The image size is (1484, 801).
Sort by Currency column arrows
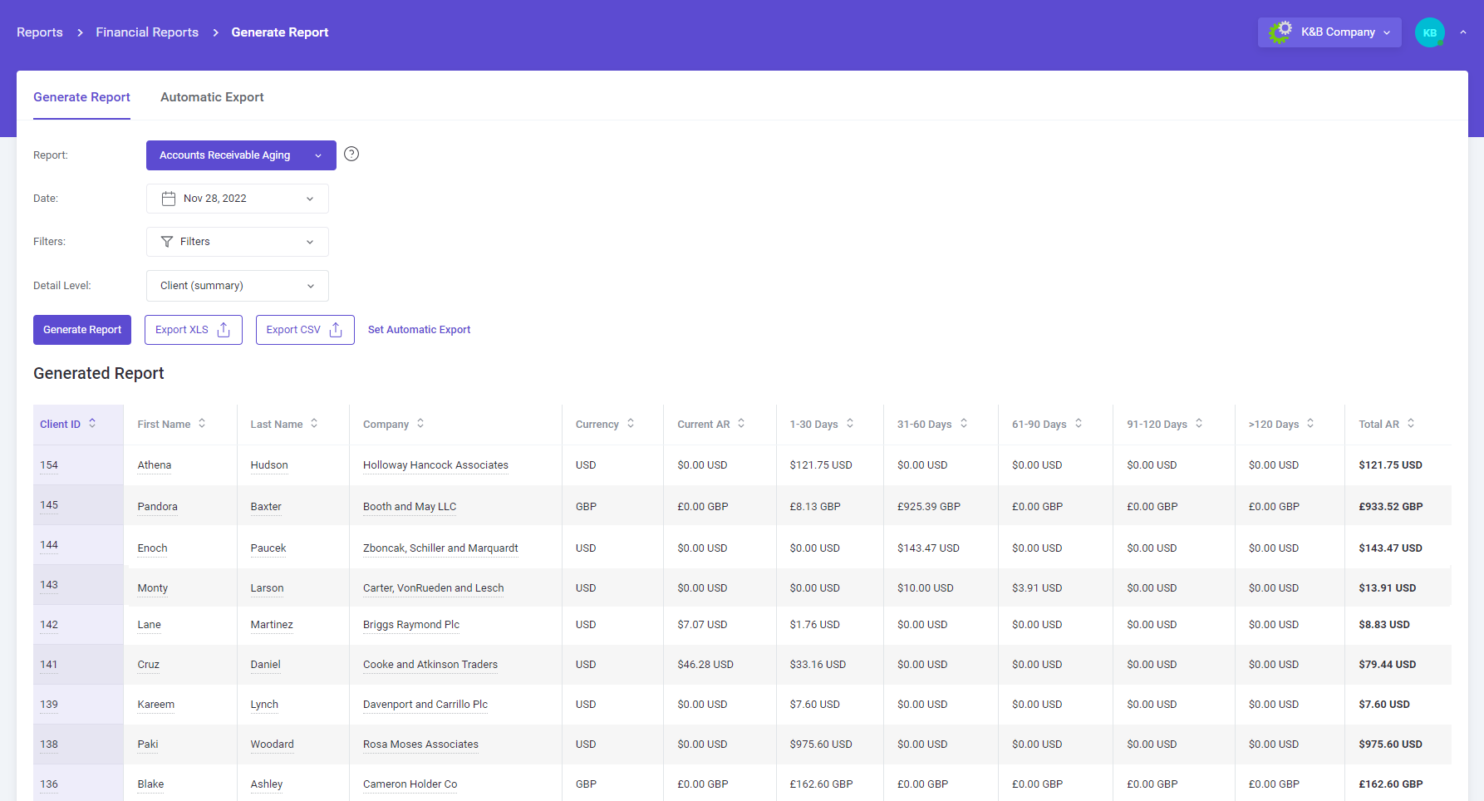(631, 424)
